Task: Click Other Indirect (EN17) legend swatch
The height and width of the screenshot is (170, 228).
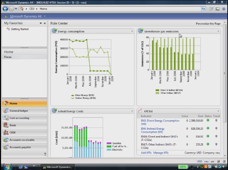Action: tap(157, 93)
